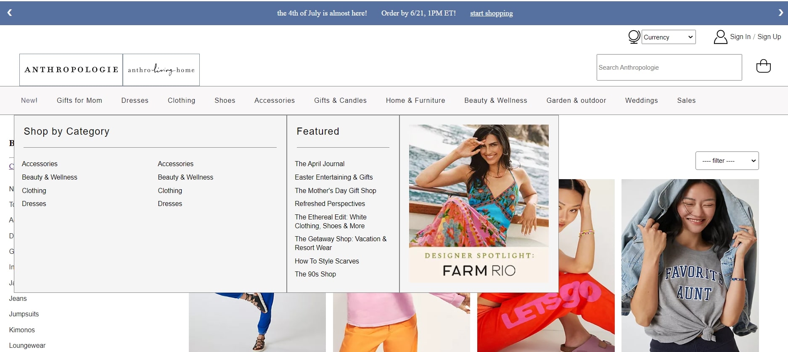Focus the Search Anthropologie field
Viewport: 788px width, 352px height.
pyautogui.click(x=669, y=67)
